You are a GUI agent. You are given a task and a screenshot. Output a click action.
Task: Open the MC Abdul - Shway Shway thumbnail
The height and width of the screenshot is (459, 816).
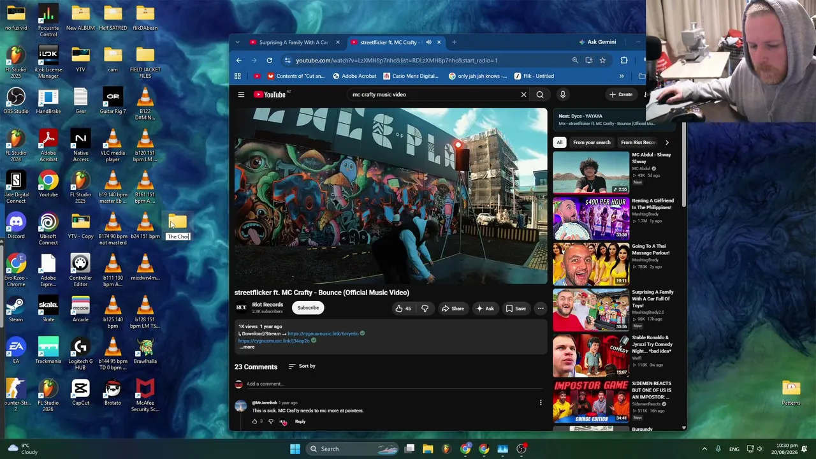click(591, 172)
